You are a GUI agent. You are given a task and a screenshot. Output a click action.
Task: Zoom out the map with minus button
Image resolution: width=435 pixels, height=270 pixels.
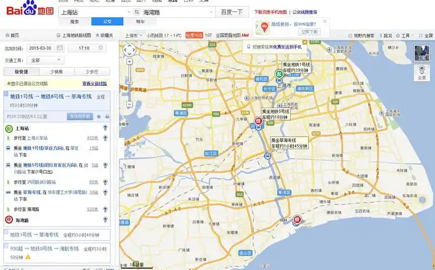[x=129, y=105]
